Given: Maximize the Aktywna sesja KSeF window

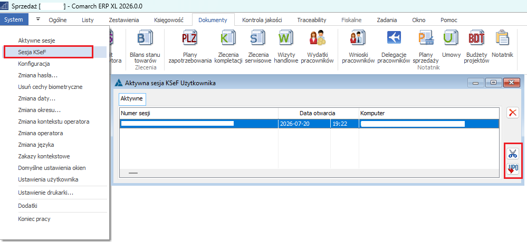Looking at the screenshot, I should [x=494, y=83].
